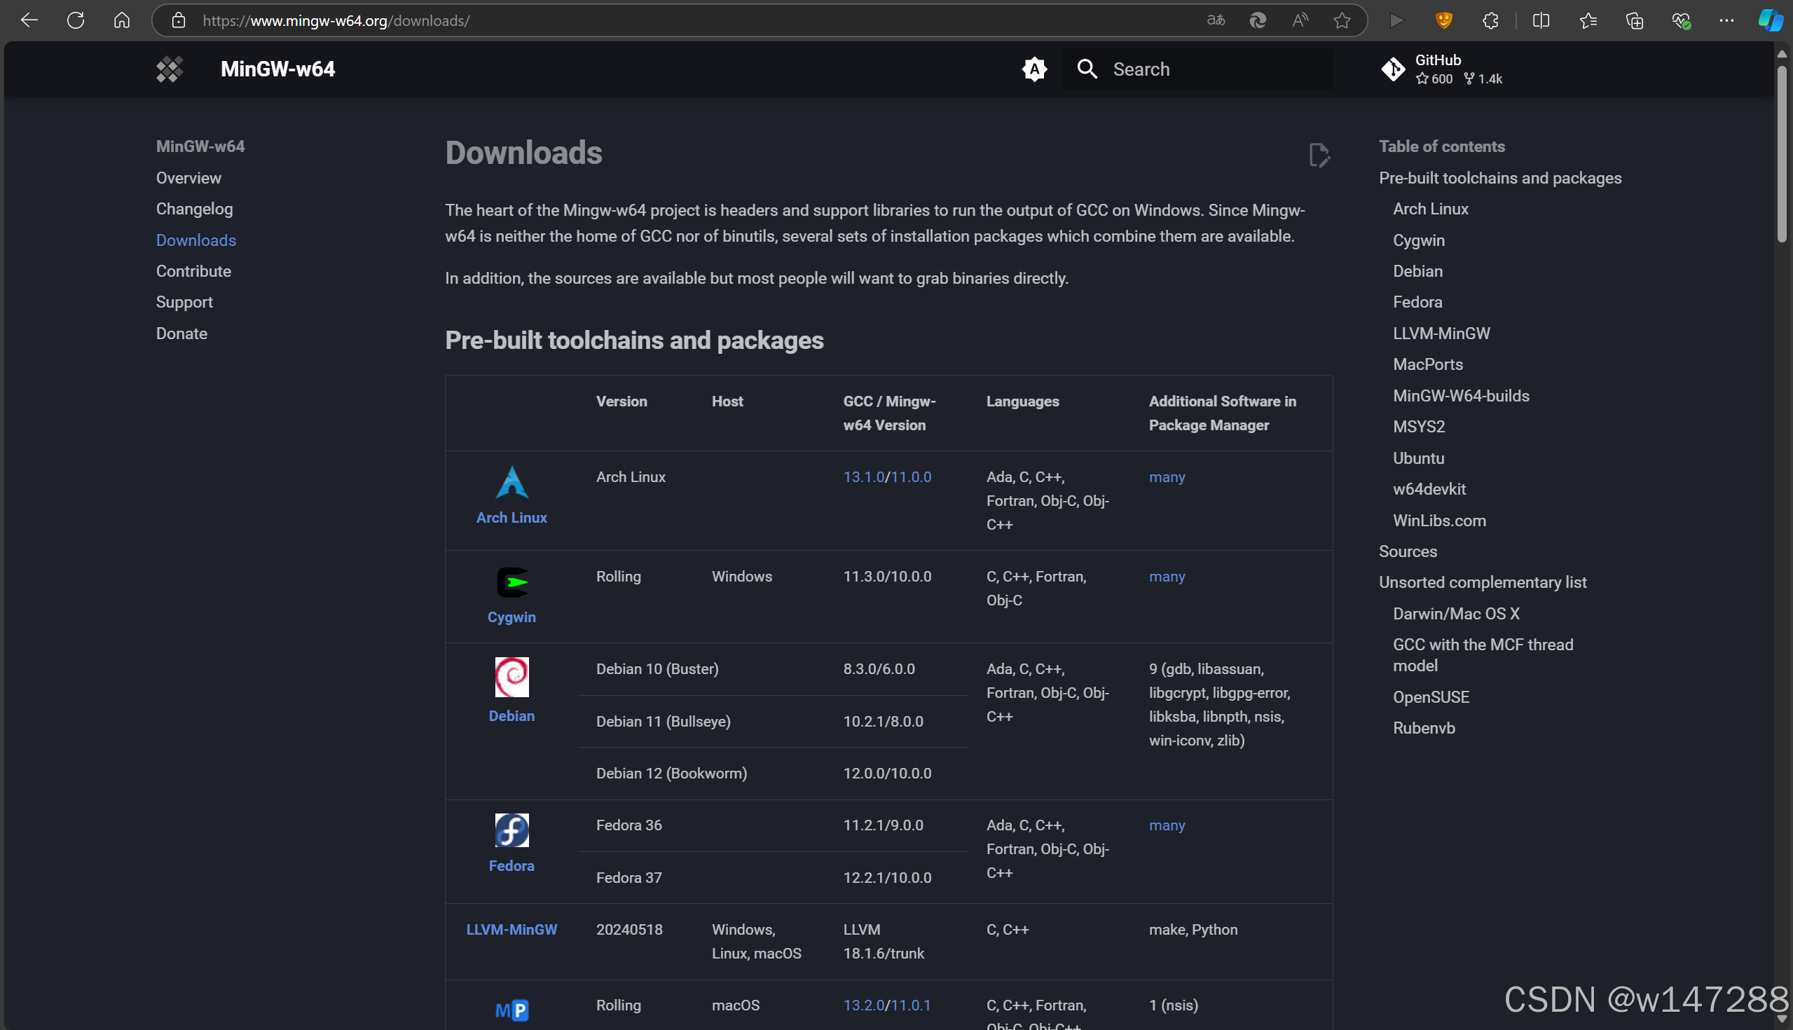Click the Search input field

click(x=1202, y=69)
